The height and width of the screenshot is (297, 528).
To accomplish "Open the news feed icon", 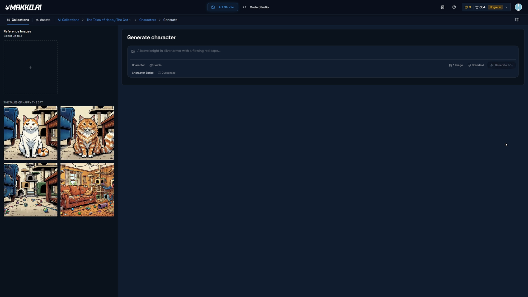I will click(442, 7).
